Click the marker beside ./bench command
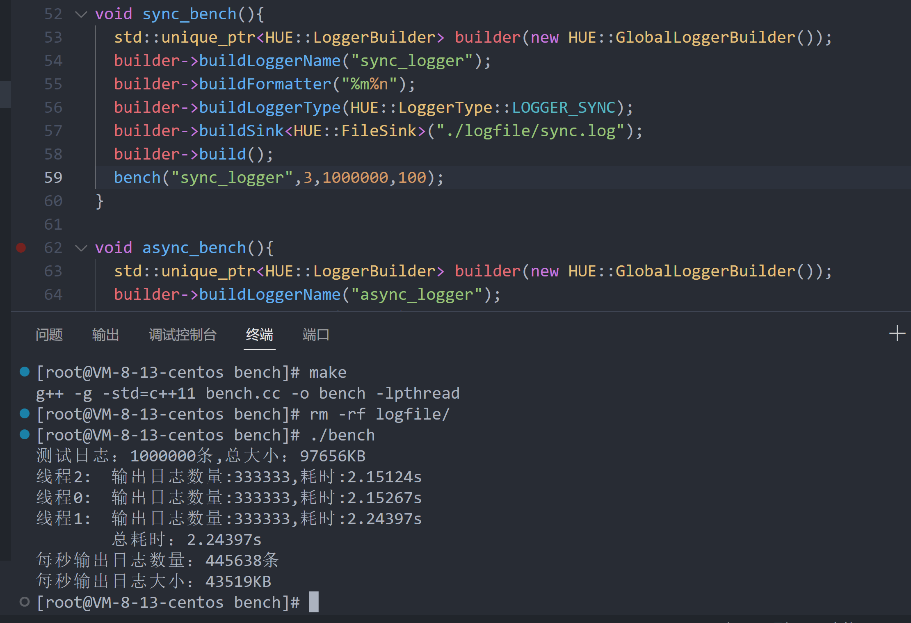 tap(25, 435)
